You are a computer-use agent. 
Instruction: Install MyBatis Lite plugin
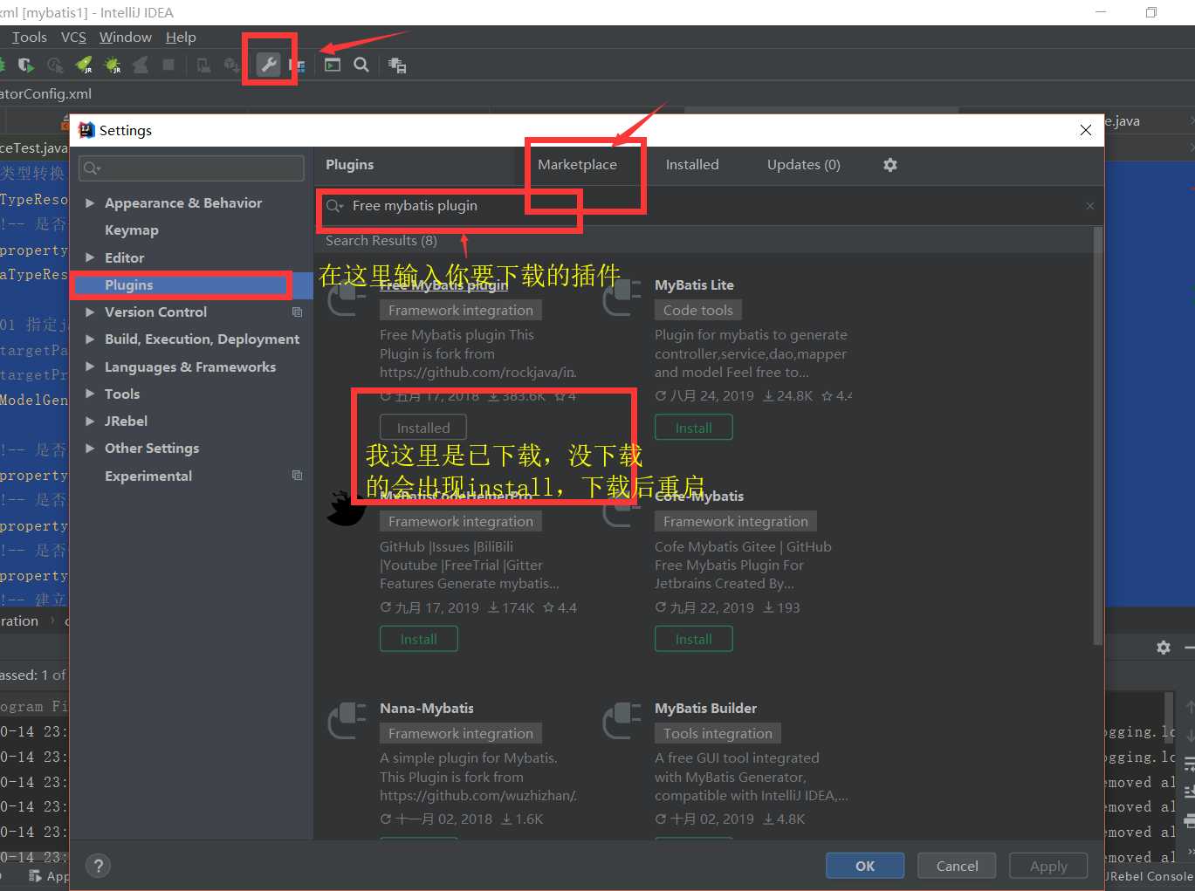[x=694, y=428]
